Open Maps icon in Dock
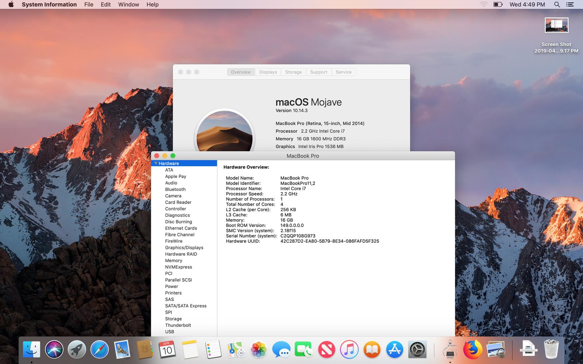583x364 pixels. [x=236, y=349]
